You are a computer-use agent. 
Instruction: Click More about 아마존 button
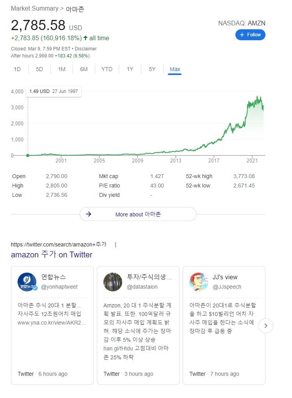[x=138, y=214]
